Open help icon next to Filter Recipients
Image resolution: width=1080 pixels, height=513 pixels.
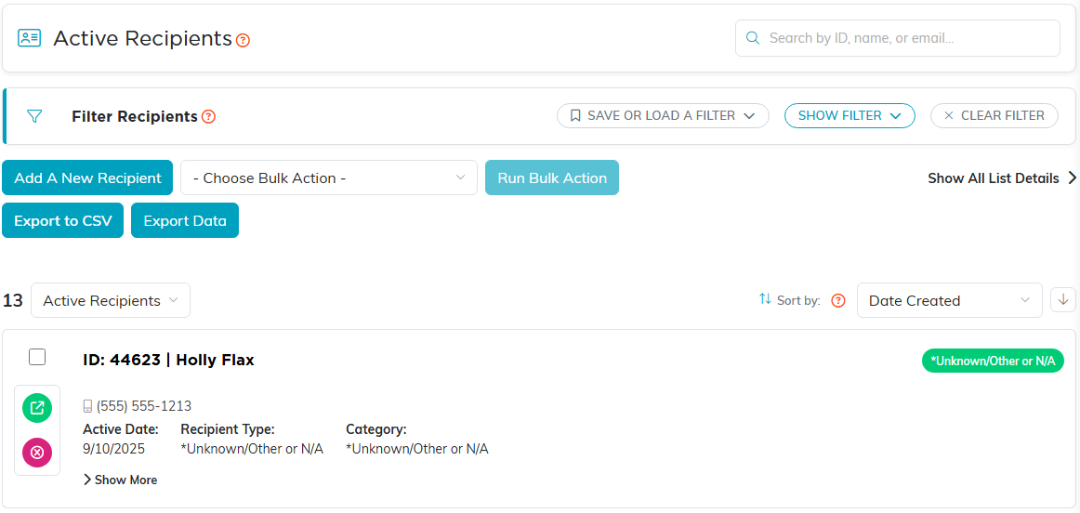pyautogui.click(x=209, y=116)
